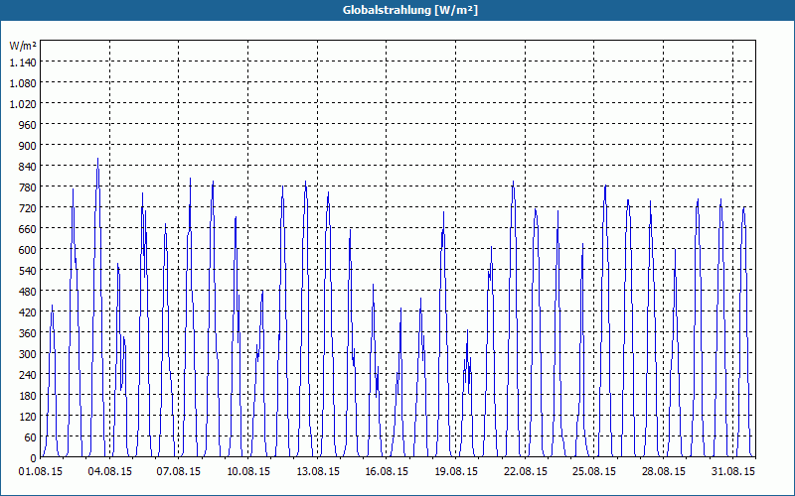Select the 25.08.15 date label
Screen dimensions: 795x496
pyautogui.click(x=594, y=471)
